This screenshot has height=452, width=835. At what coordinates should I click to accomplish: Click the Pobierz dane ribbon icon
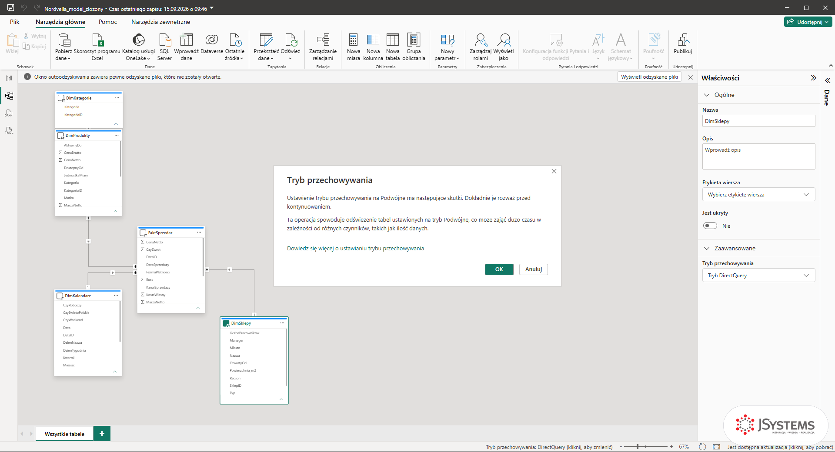point(64,40)
